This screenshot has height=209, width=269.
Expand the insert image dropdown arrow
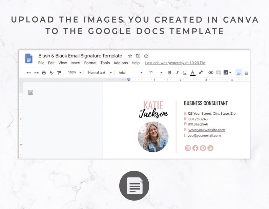tap(230, 73)
